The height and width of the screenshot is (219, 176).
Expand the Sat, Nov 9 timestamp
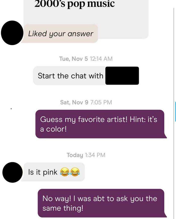coord(87,102)
